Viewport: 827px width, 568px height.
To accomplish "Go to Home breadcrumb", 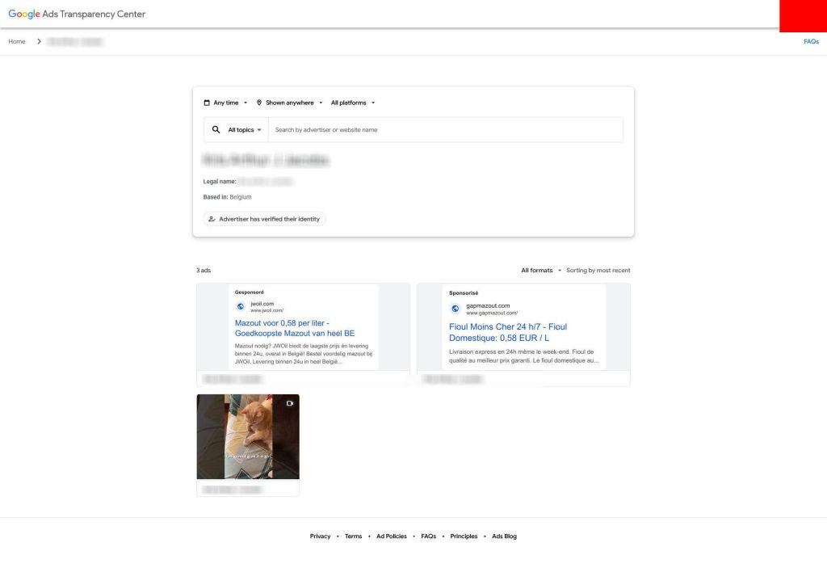I will [x=17, y=41].
